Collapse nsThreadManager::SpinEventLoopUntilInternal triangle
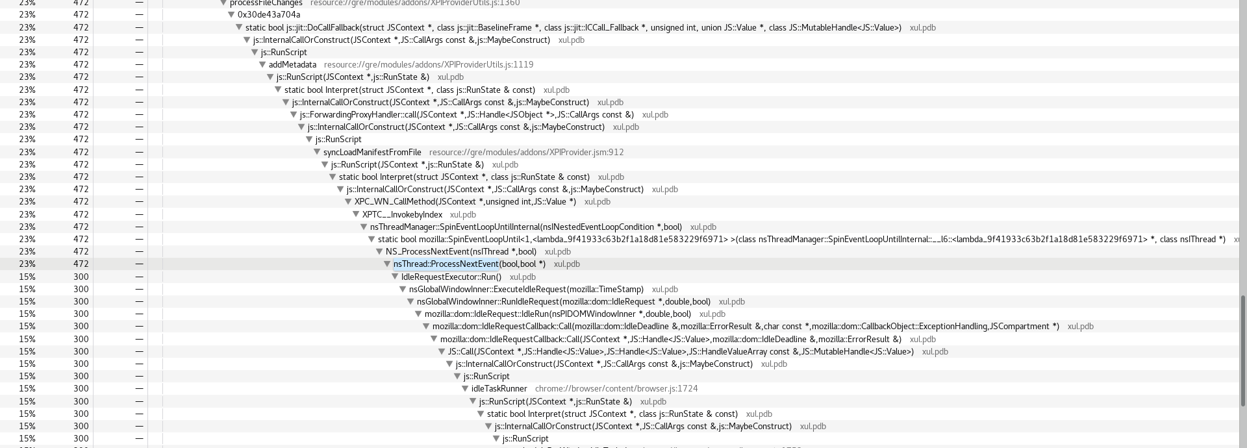Image resolution: width=1247 pixels, height=448 pixels. pyautogui.click(x=364, y=227)
